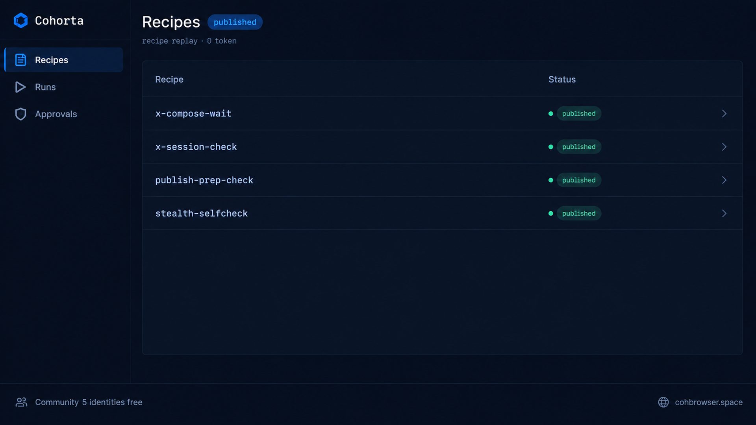Click the Recipe column header
Screen dimensions: 756x425
[x=169, y=79]
